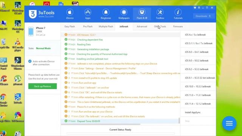Select the 'iOS Version: 12.0.1' log row
The image size is (242, 136).
[120, 35]
